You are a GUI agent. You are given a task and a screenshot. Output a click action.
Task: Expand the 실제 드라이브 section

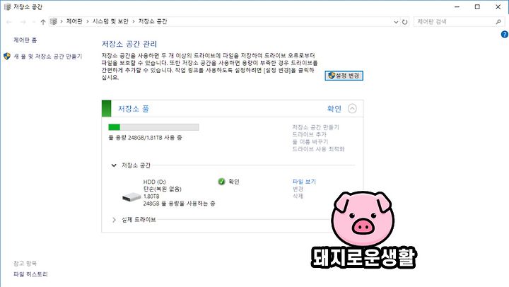click(x=114, y=220)
